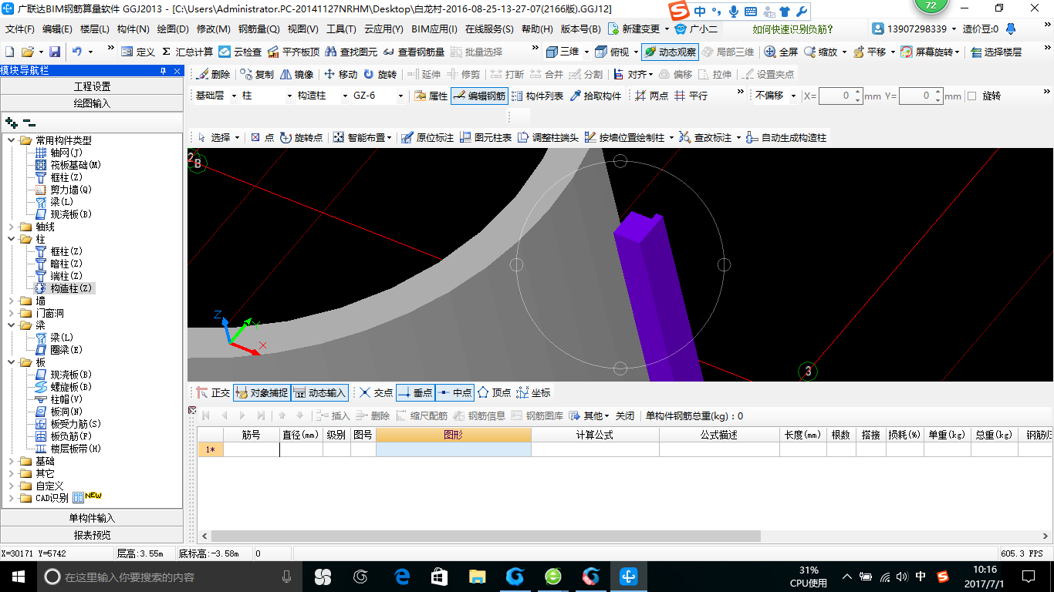Open the 不偏移 offset mode dropdown
The image size is (1054, 592).
792,96
